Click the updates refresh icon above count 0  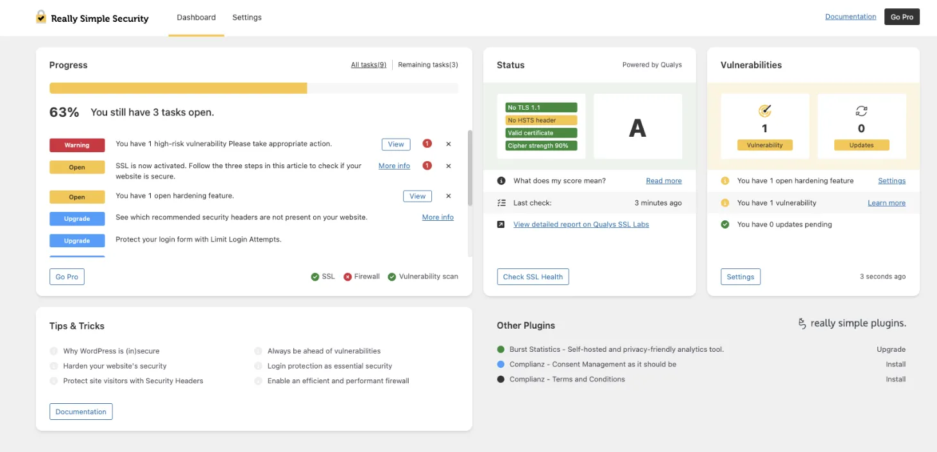tap(861, 111)
